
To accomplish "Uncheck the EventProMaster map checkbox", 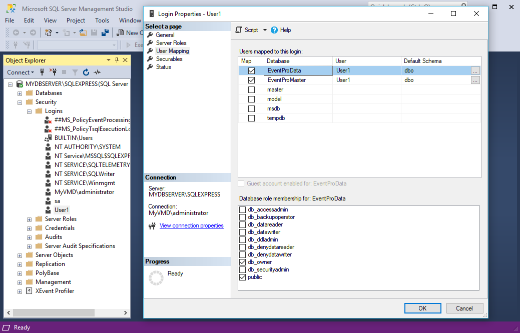I will coord(251,80).
